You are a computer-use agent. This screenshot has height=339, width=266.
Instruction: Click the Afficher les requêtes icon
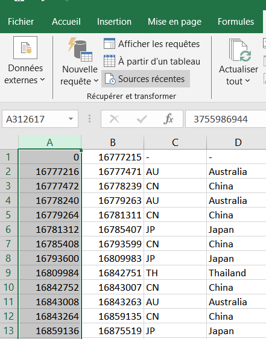click(x=109, y=43)
